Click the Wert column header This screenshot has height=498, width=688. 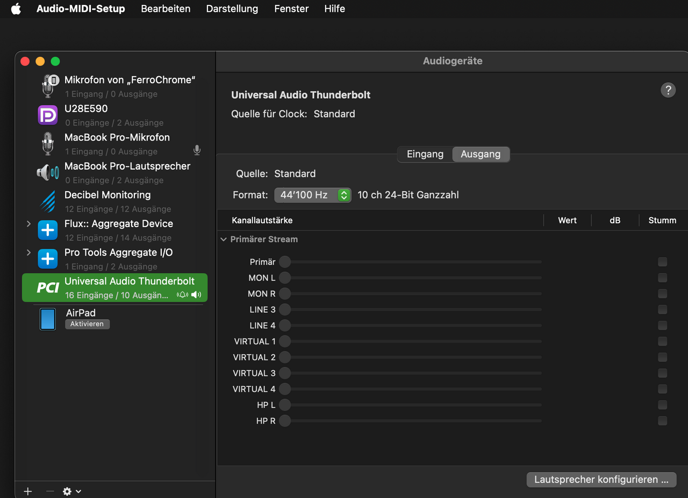(x=568, y=220)
